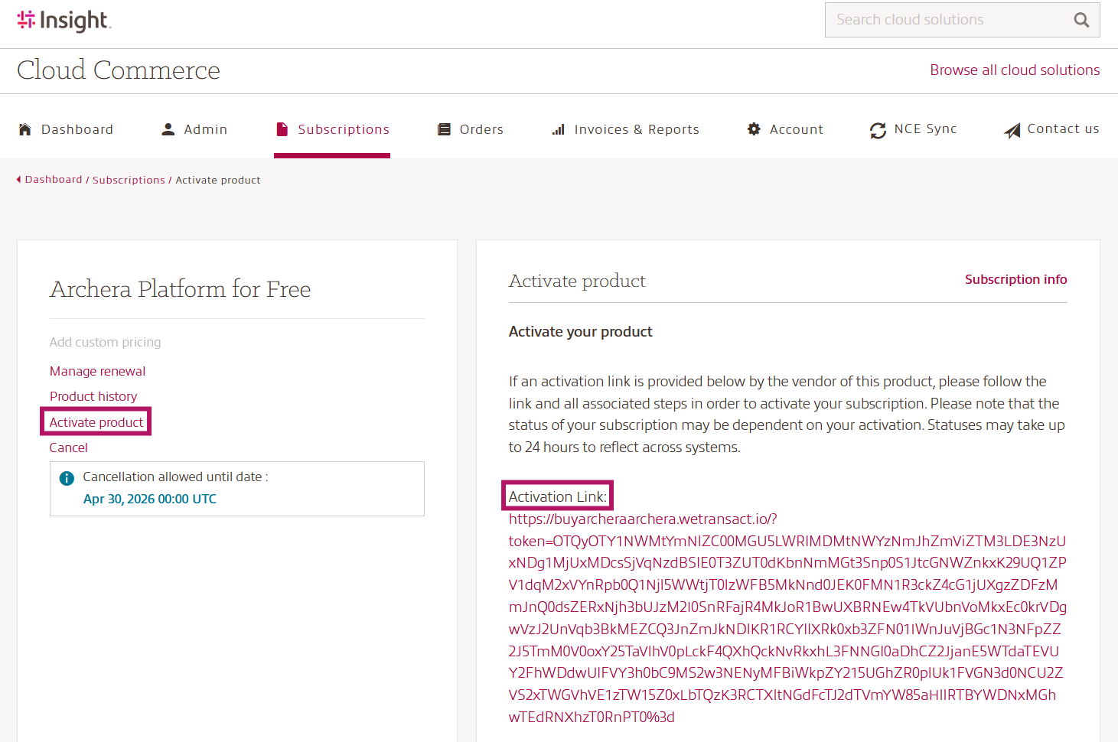Click the NCE Sync refresh icon

point(877,129)
